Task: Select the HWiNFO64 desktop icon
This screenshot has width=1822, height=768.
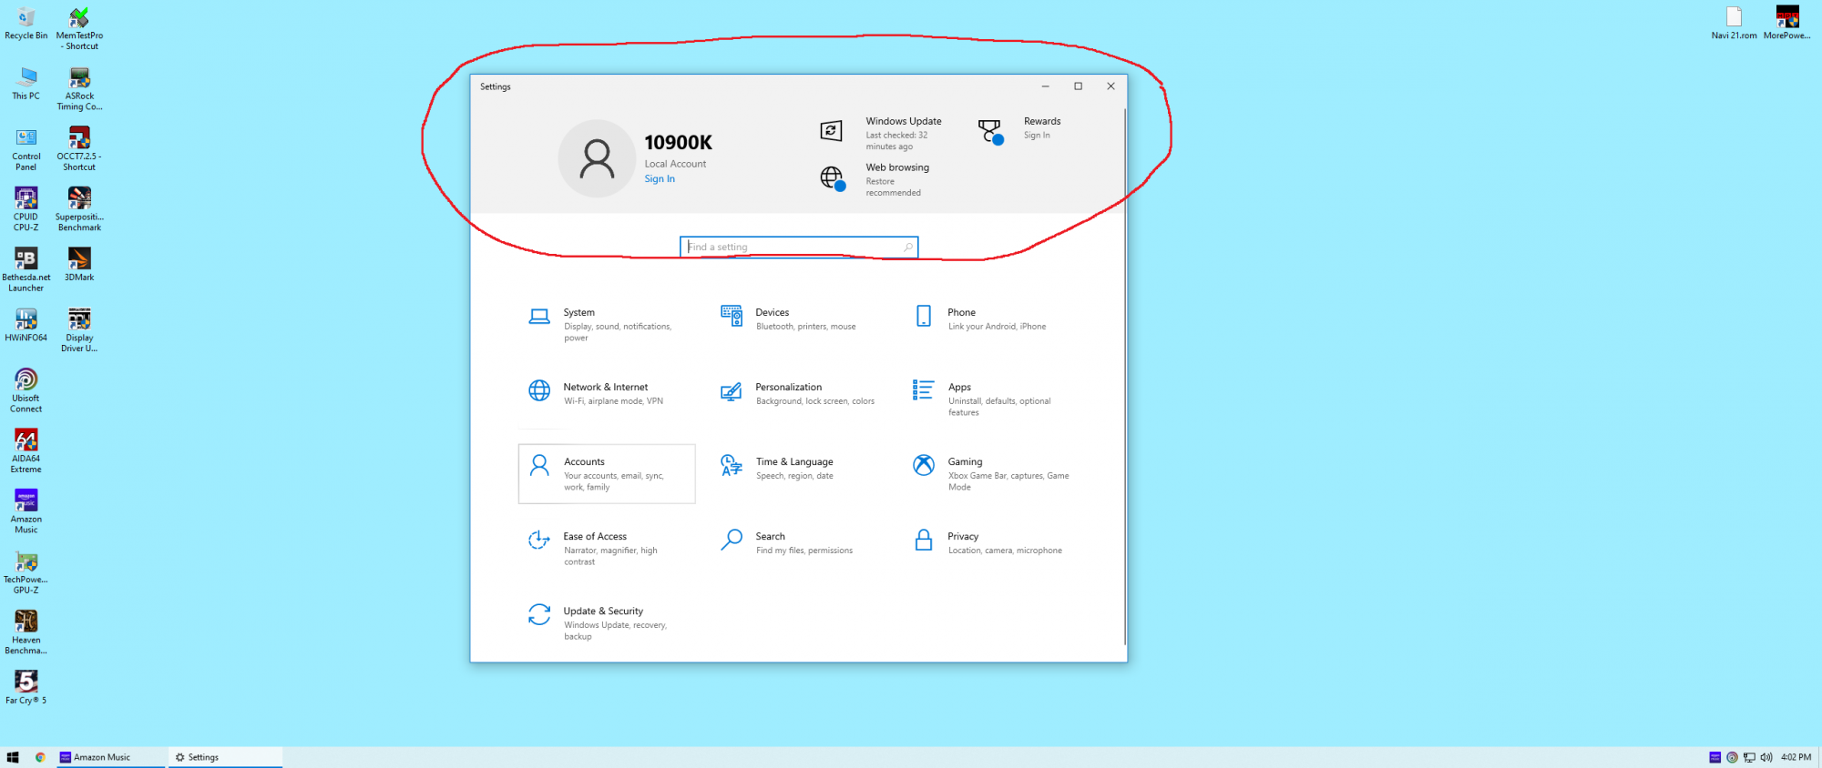Action: [x=26, y=325]
